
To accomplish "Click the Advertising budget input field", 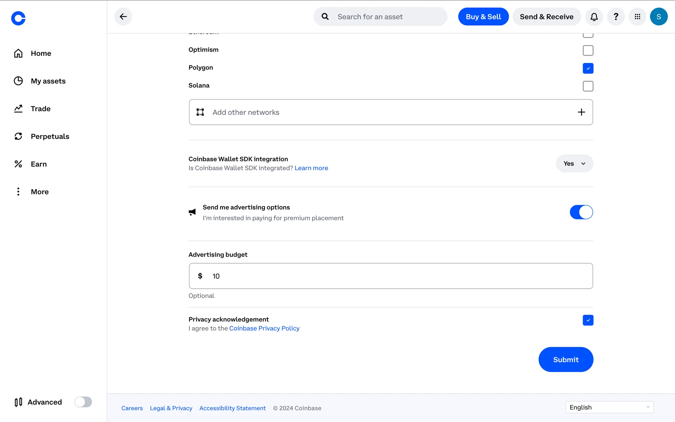I will coord(391,276).
